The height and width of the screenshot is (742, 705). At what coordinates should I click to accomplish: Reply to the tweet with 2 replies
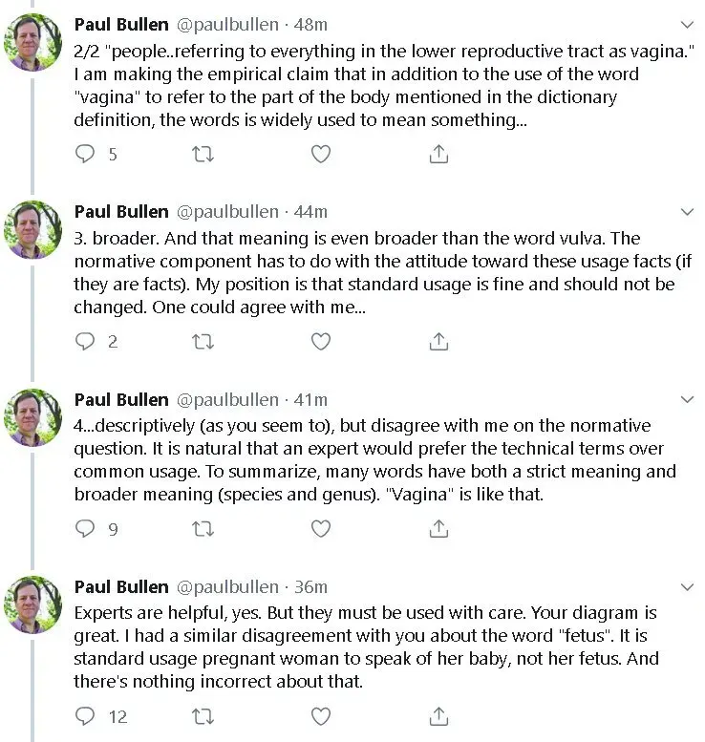(x=86, y=341)
